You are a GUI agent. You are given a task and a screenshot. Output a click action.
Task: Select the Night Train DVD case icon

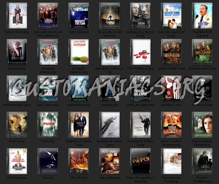pos(79,16)
